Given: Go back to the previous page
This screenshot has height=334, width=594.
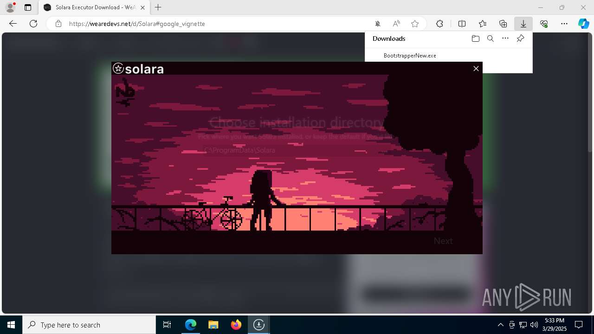Looking at the screenshot, I should coord(13,24).
